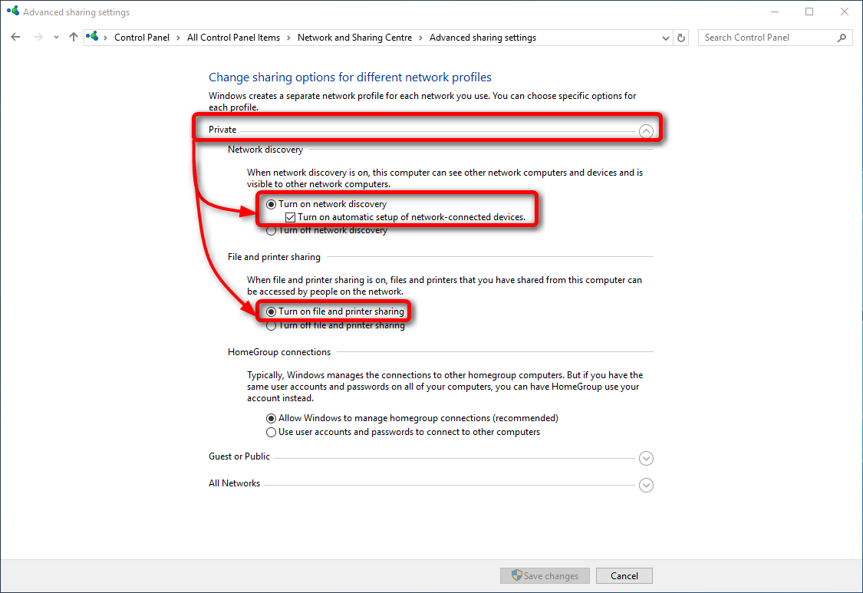863x593 pixels.
Task: Click the window title network icon
Action: (x=13, y=11)
